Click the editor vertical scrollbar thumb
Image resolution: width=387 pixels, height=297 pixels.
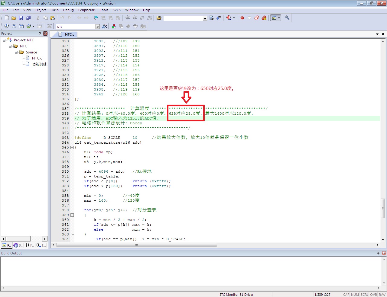pos(383,208)
